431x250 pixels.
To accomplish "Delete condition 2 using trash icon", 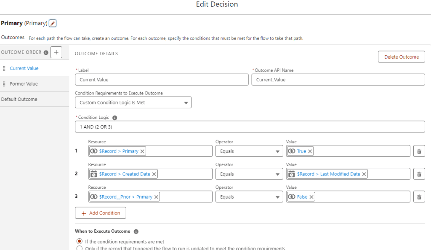I will [x=419, y=174].
